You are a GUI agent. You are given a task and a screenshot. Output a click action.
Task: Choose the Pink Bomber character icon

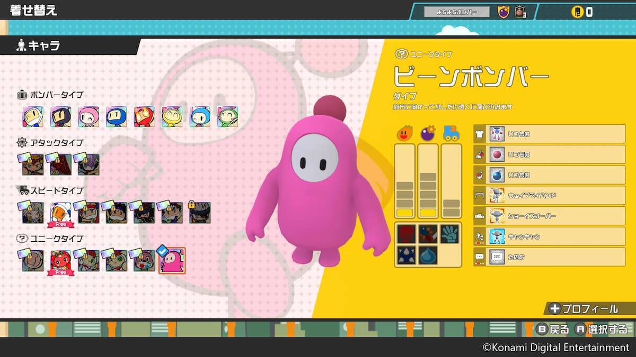[x=89, y=116]
